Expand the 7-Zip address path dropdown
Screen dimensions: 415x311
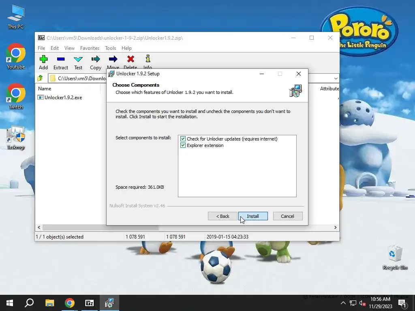point(336,78)
